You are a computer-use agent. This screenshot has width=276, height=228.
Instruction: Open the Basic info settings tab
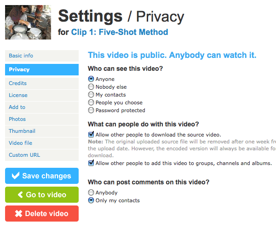(x=42, y=56)
